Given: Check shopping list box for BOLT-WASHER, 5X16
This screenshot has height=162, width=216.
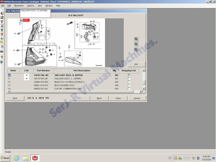Looking at the screenshot, I should pyautogui.click(x=129, y=85).
